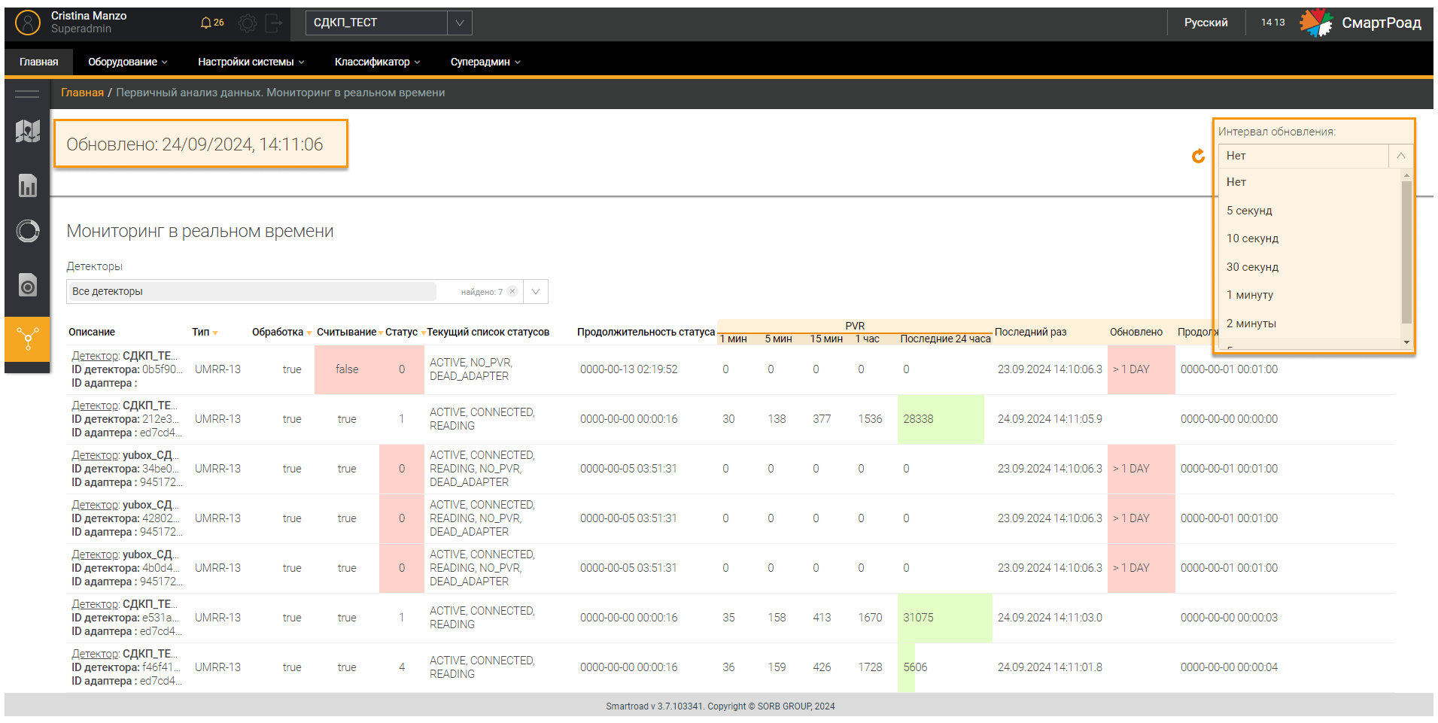Open Детектор link of row ID 34be0
The width and height of the screenshot is (1438, 723).
coord(95,455)
